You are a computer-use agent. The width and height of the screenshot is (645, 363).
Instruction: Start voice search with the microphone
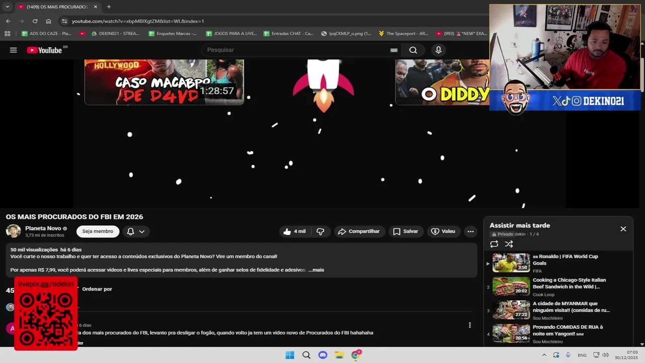438,50
